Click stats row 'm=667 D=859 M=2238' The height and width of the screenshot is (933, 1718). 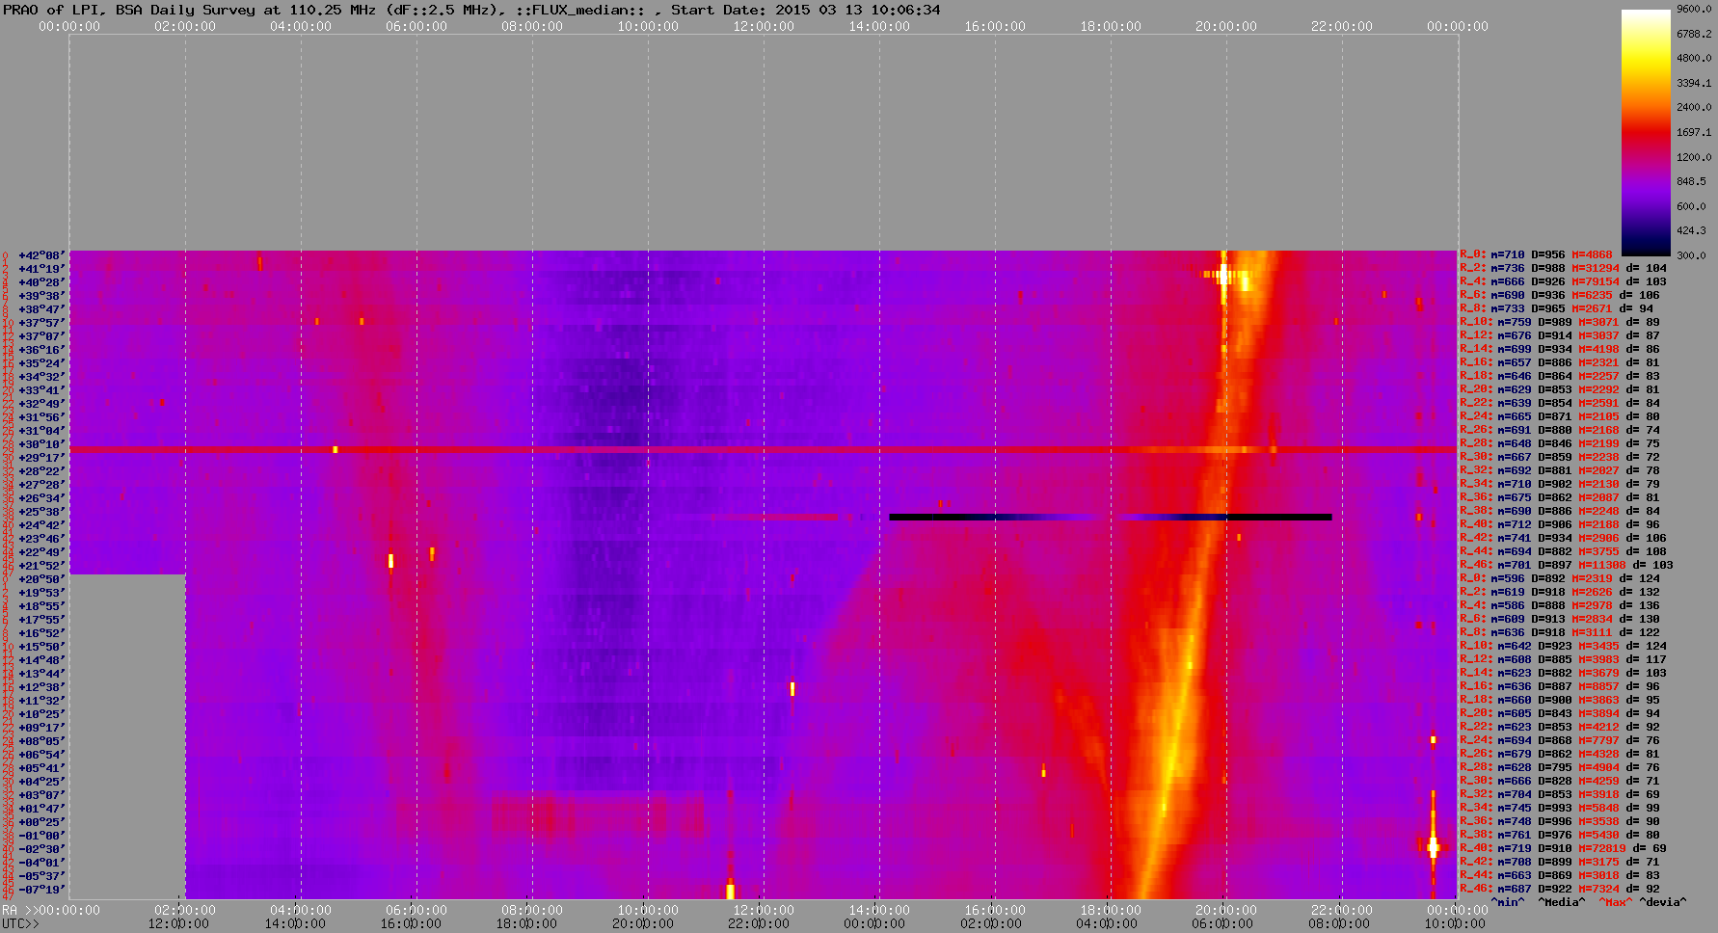[x=1560, y=458]
